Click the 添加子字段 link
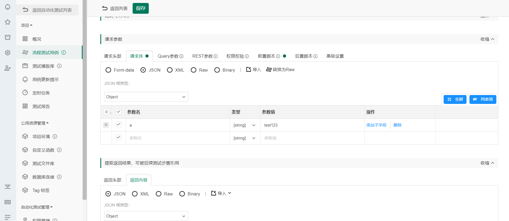Viewport: 509px width, 221px height. point(376,125)
